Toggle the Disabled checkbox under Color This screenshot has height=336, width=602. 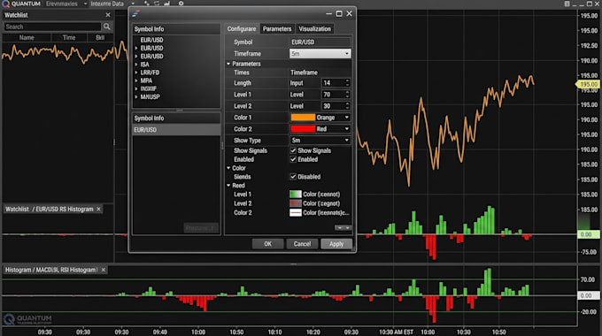tap(293, 177)
